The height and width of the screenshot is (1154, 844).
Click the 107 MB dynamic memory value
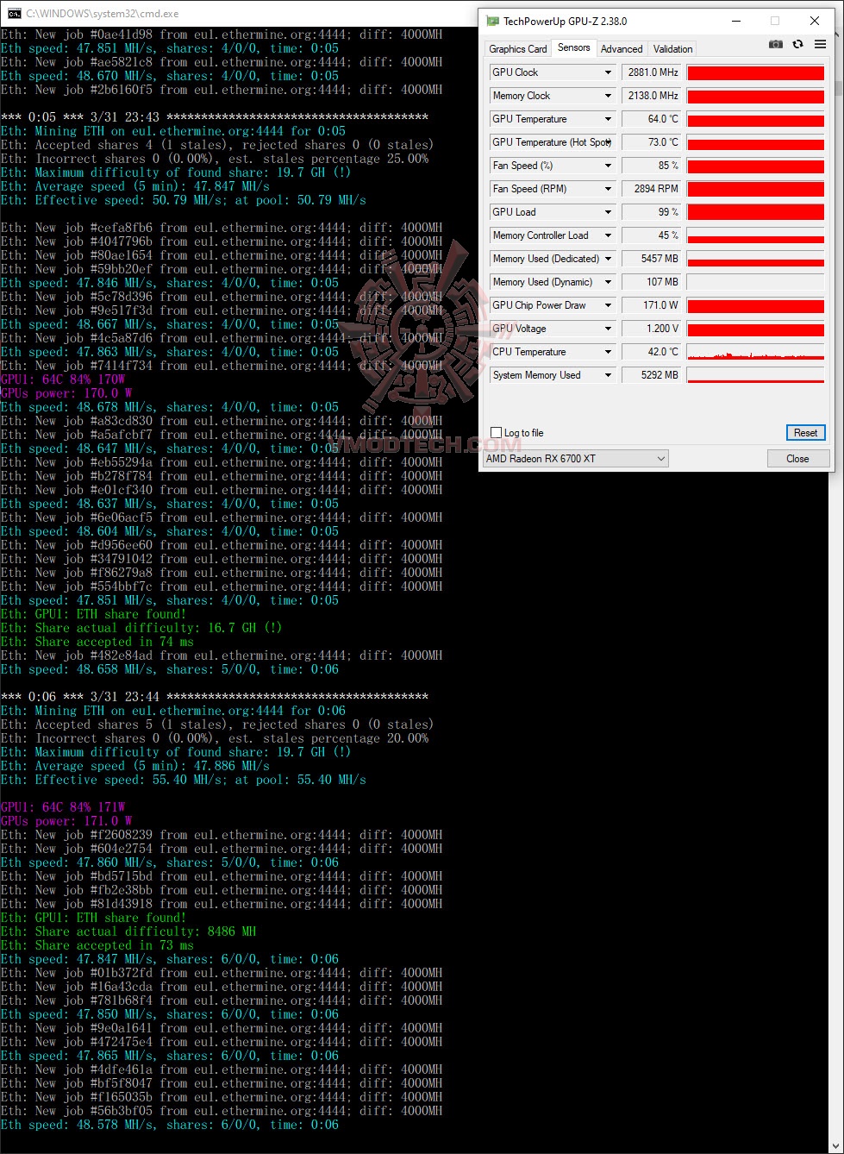pyautogui.click(x=651, y=282)
